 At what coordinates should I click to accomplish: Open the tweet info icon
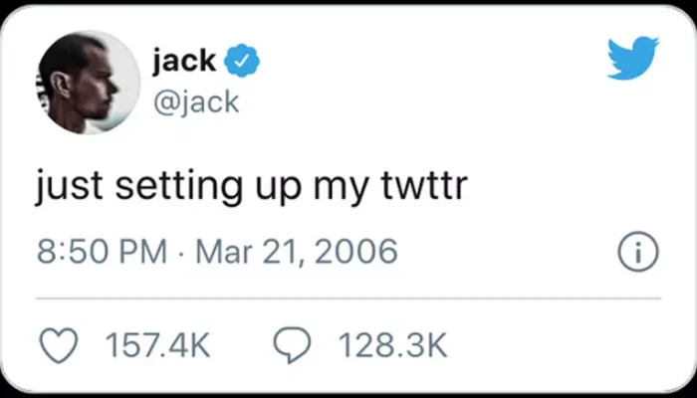click(637, 253)
